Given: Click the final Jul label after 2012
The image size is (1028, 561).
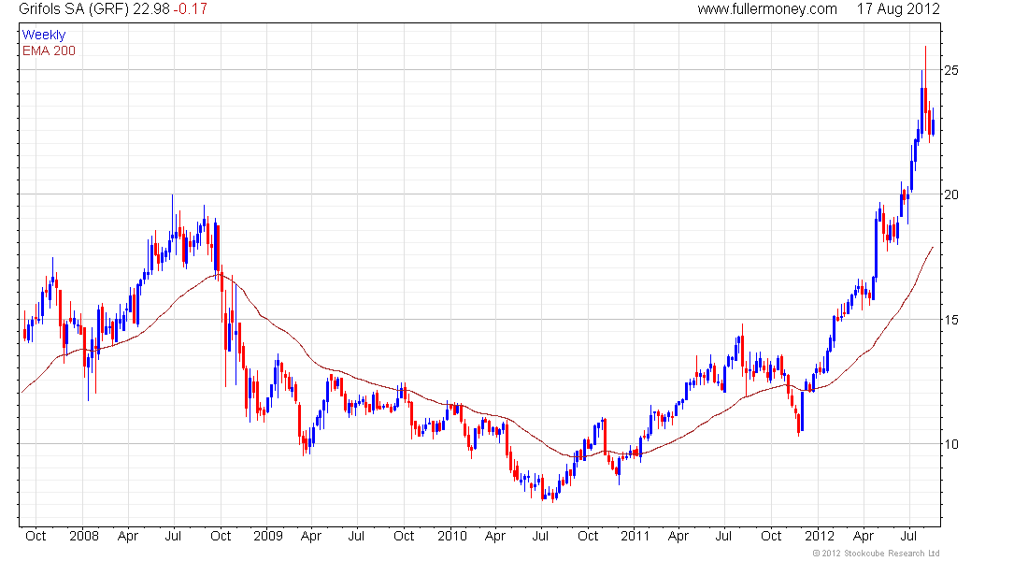Looking at the screenshot, I should [908, 536].
